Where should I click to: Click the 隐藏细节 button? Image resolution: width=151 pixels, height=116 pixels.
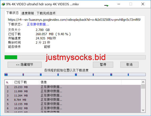pyautogui.click(x=25, y=65)
